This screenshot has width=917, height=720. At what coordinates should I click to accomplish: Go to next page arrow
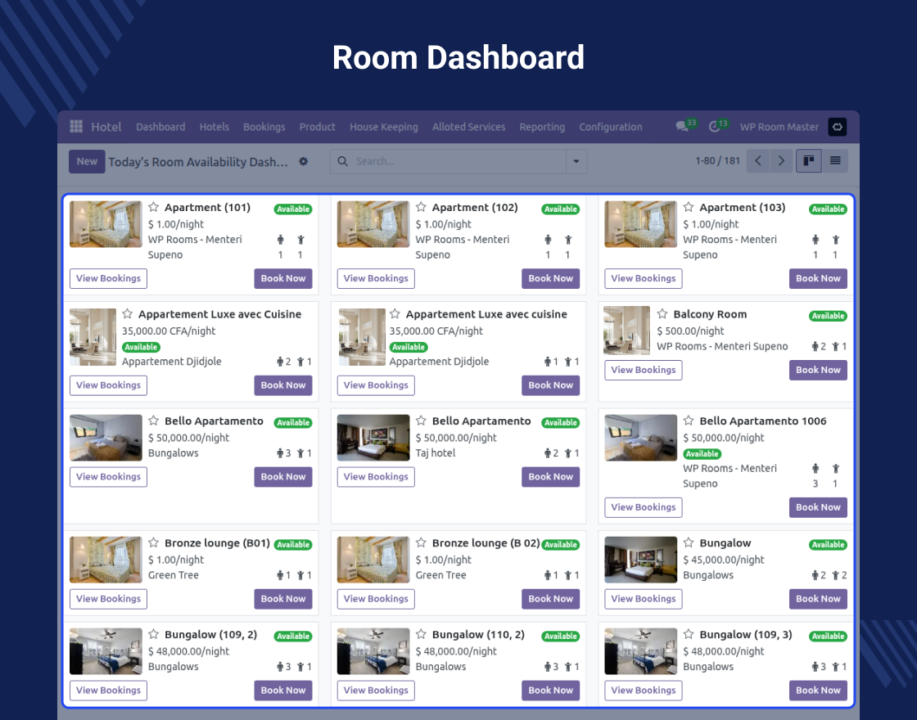click(782, 161)
